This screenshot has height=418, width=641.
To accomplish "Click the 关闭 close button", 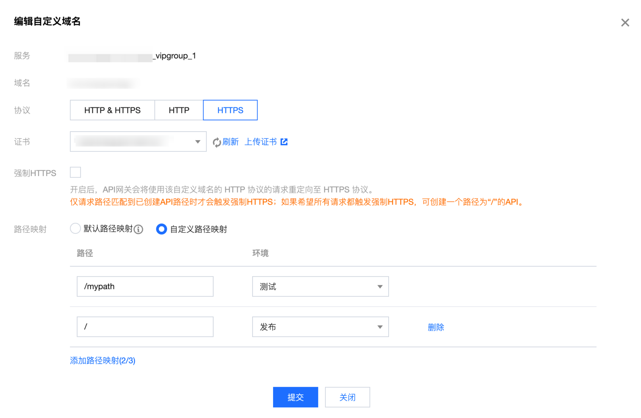I will 348,397.
